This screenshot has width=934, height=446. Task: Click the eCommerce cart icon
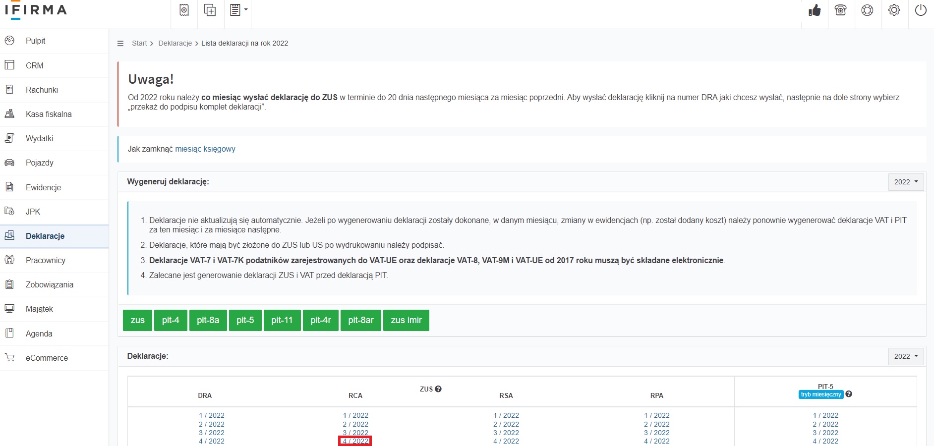pyautogui.click(x=9, y=357)
